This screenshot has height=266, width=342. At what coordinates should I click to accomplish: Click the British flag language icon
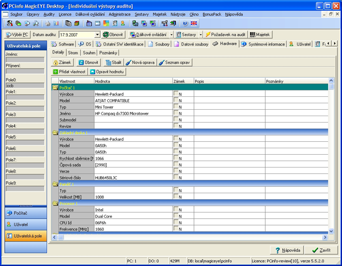(193, 23)
